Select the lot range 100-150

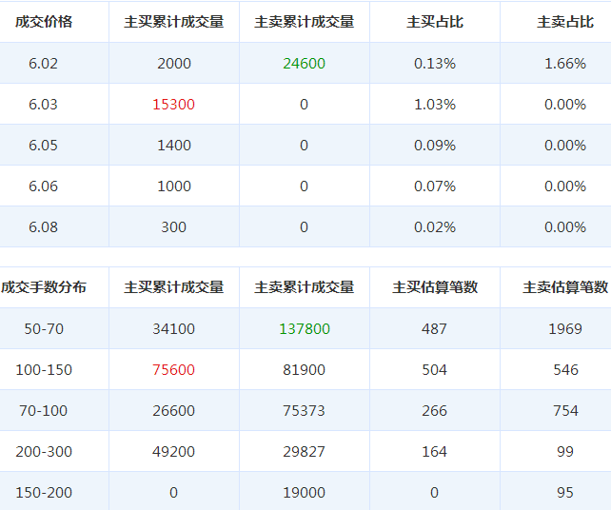44,370
